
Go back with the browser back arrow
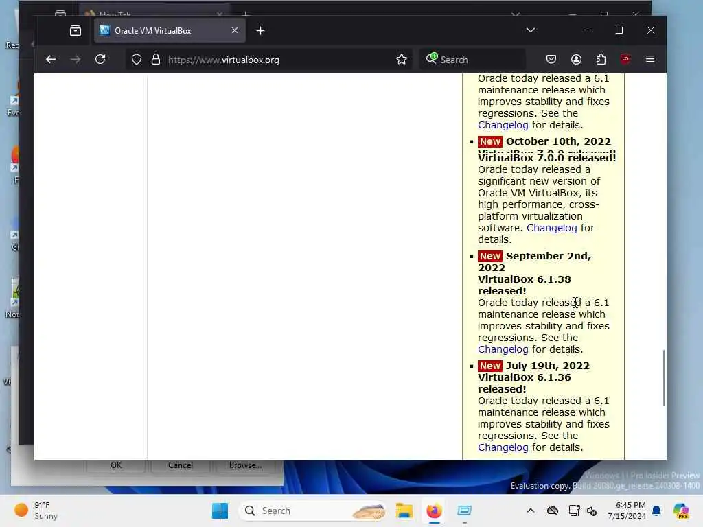point(51,59)
